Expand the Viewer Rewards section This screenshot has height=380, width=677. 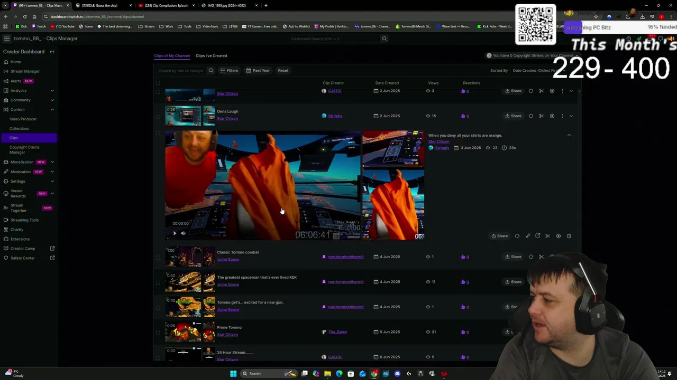[52, 193]
